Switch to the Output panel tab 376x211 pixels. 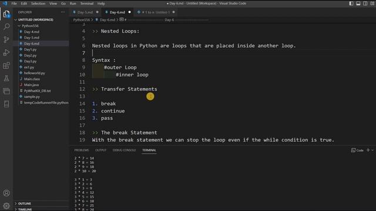coord(100,150)
